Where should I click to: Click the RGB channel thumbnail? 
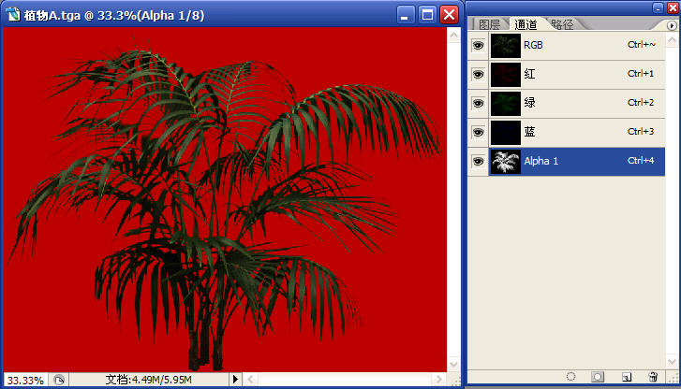click(505, 44)
